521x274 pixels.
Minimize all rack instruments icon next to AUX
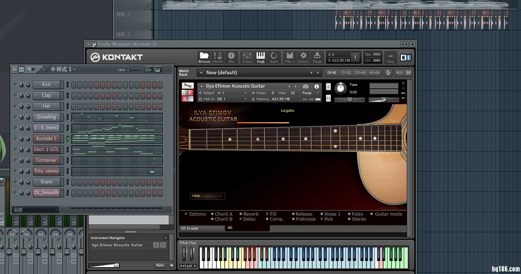(408, 72)
